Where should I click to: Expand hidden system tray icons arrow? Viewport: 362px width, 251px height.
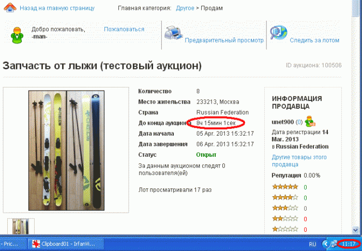(x=325, y=244)
